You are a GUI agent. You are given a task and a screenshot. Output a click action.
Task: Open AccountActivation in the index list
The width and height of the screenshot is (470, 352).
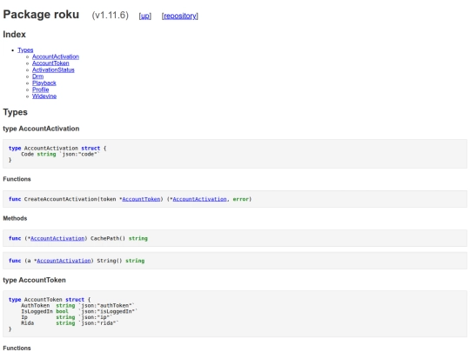[x=56, y=56]
